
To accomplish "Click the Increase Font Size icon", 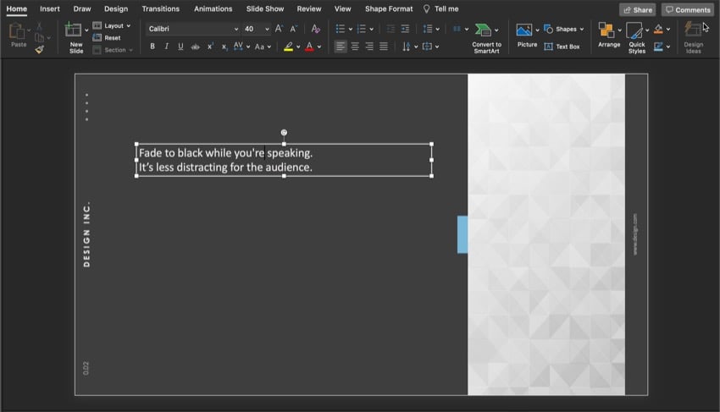I will (x=279, y=29).
